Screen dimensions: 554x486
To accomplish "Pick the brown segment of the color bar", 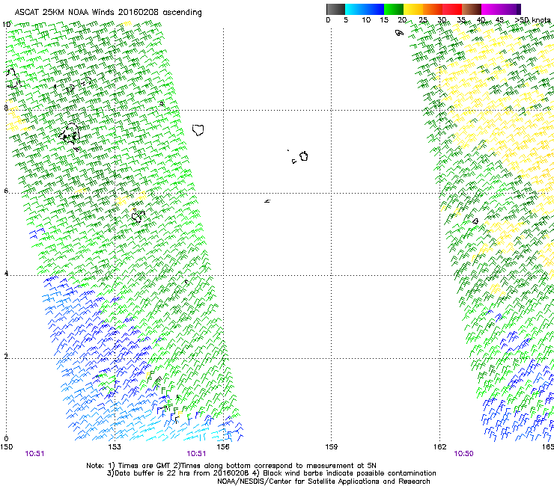I will click(x=472, y=9).
